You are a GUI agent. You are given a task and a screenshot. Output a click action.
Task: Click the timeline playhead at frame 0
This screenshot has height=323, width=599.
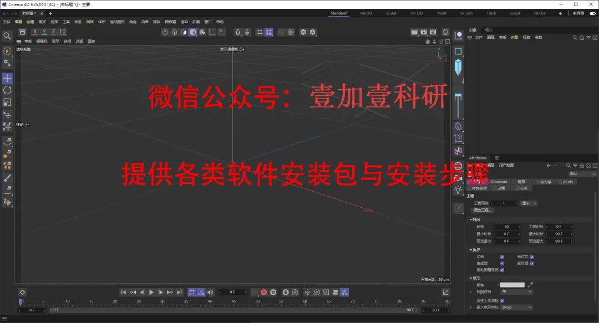[x=21, y=302]
